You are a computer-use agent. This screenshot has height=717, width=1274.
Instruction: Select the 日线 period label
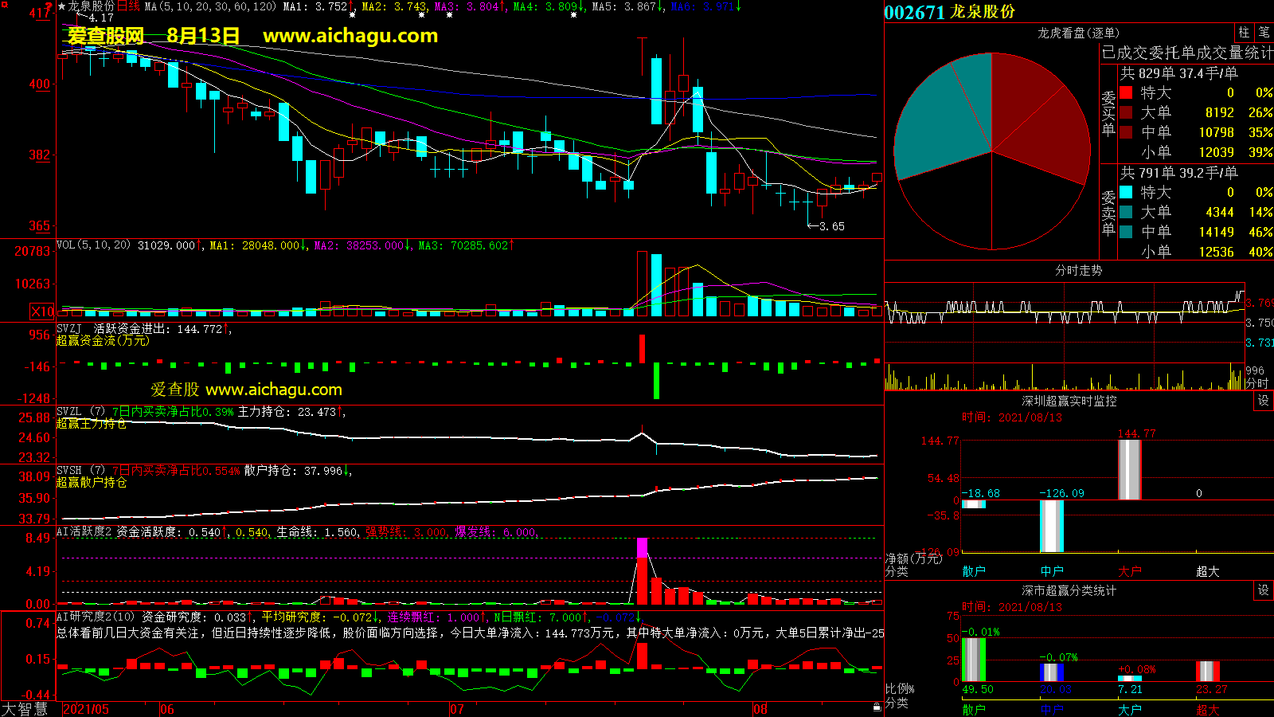coord(128,6)
